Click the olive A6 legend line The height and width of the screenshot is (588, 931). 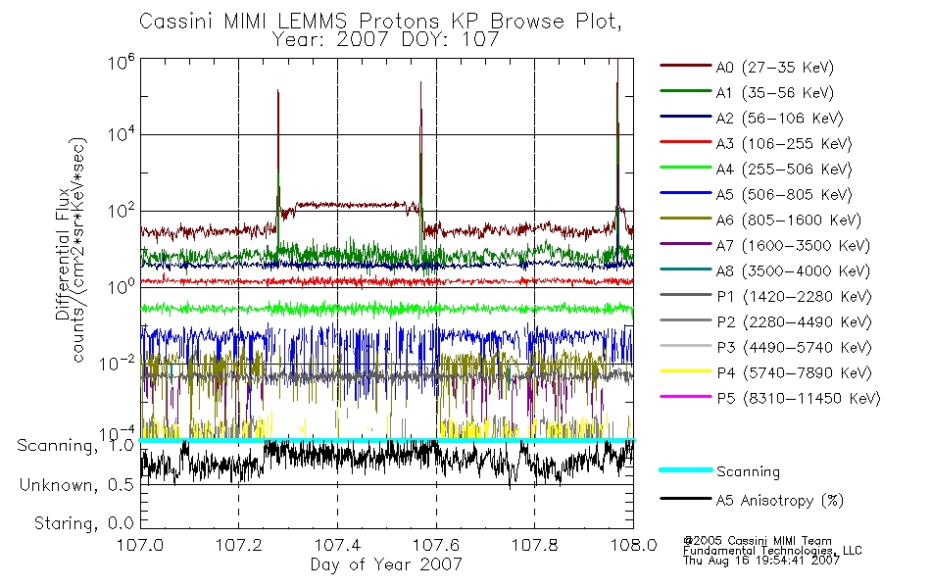point(685,219)
